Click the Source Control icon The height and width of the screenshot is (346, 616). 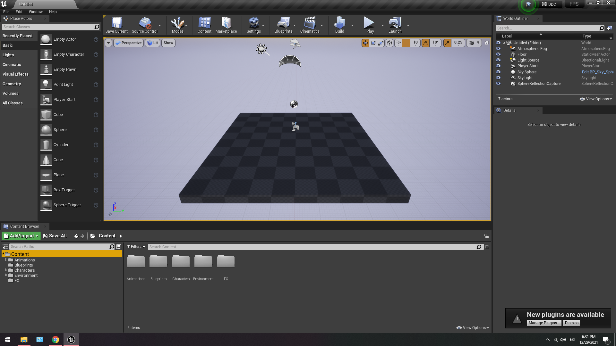click(x=144, y=23)
